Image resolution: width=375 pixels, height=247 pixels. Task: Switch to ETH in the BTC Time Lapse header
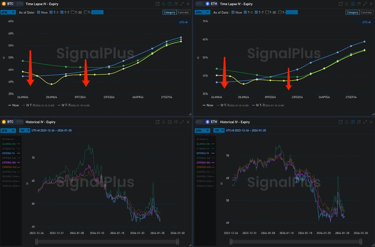click(x=19, y=4)
